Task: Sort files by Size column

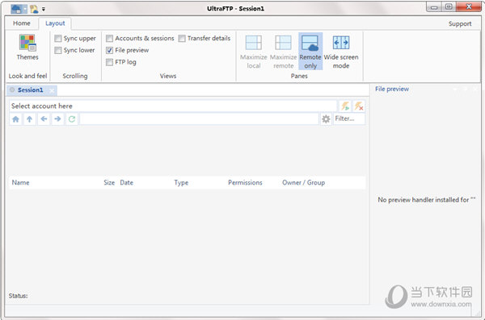Action: coord(109,183)
